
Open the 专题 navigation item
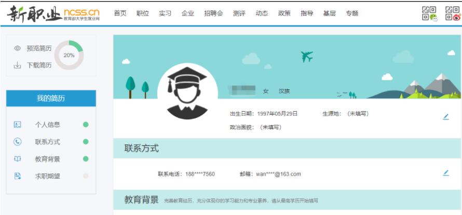coord(352,14)
